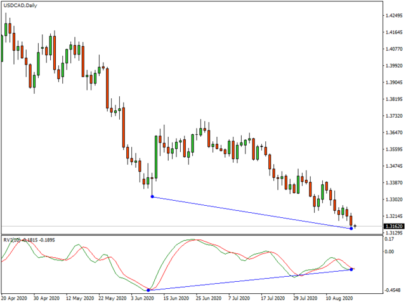Click the 20 Apr 2020 date label
This screenshot has width=406, height=304.
click(x=14, y=298)
